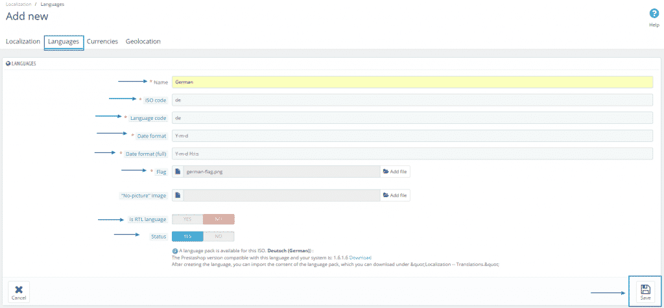Click file icon in "No-picture" image field
Screen dimensions: 664x308
(178, 195)
